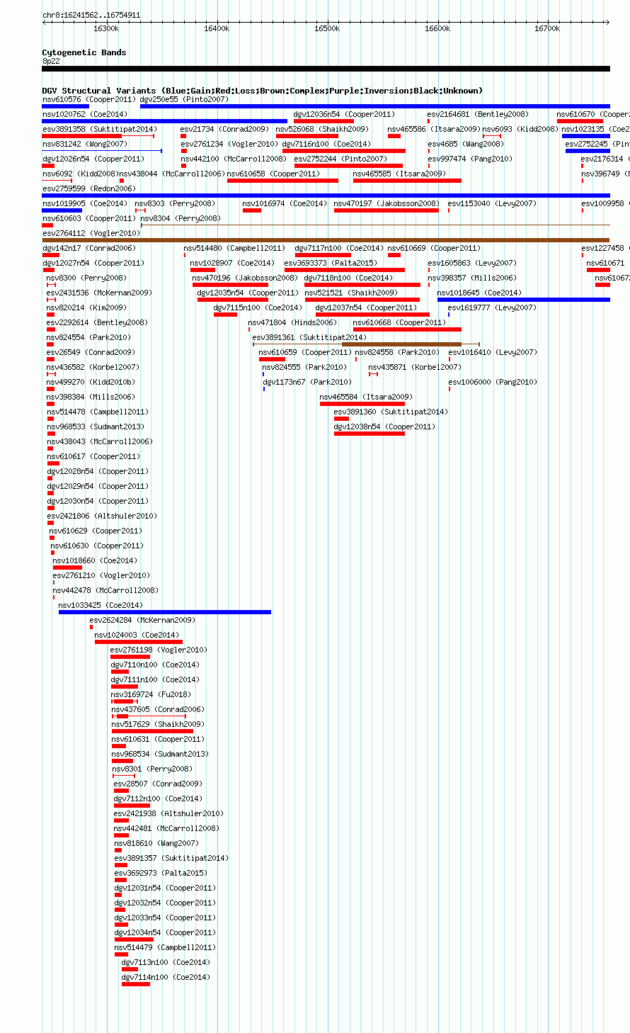Viewport: 630px width, 1033px height.
Task: Select esv1619777 (Levy2007) label
Action: tap(492, 307)
